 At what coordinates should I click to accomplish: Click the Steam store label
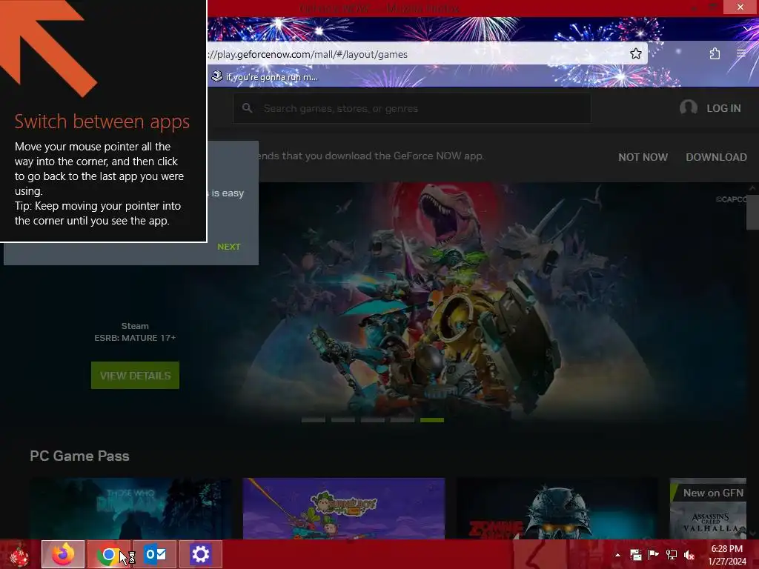pos(135,326)
